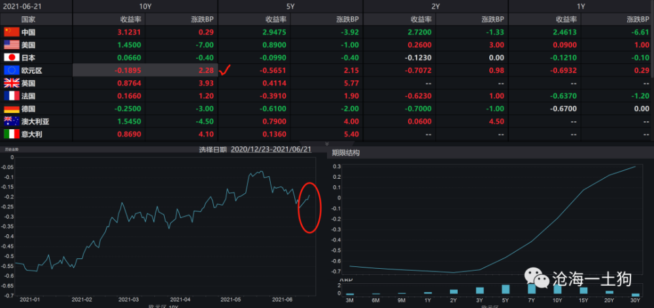Sort by 10Y 收益率 column header

pyautogui.click(x=131, y=19)
